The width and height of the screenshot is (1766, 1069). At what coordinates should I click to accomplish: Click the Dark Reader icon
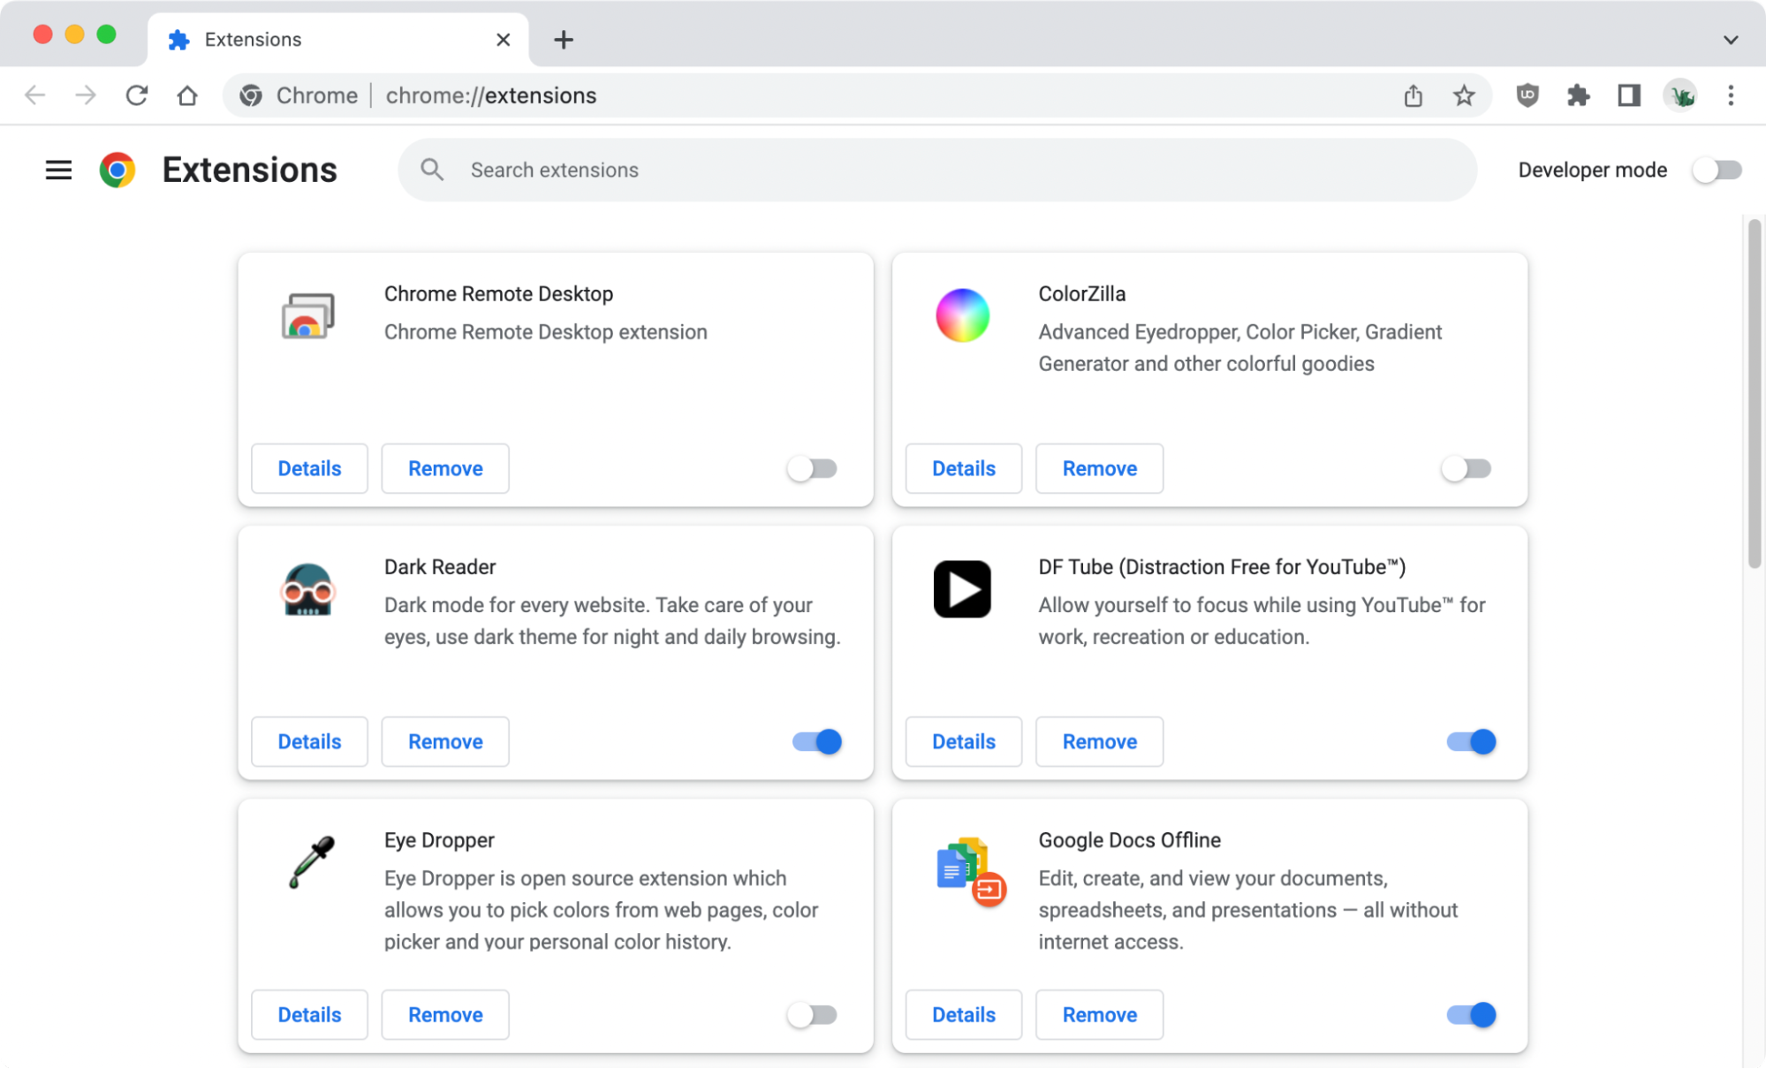tap(307, 589)
